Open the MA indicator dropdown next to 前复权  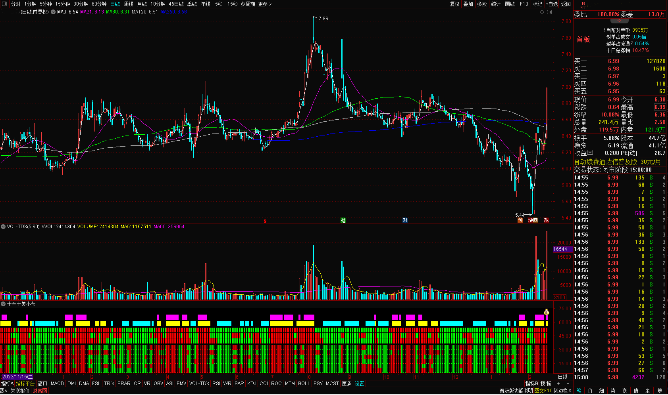(x=53, y=12)
